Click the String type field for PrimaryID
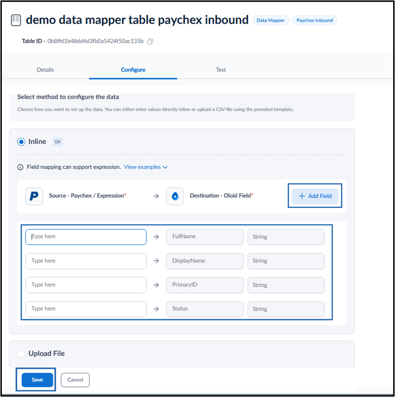The image size is (395, 397). point(286,285)
